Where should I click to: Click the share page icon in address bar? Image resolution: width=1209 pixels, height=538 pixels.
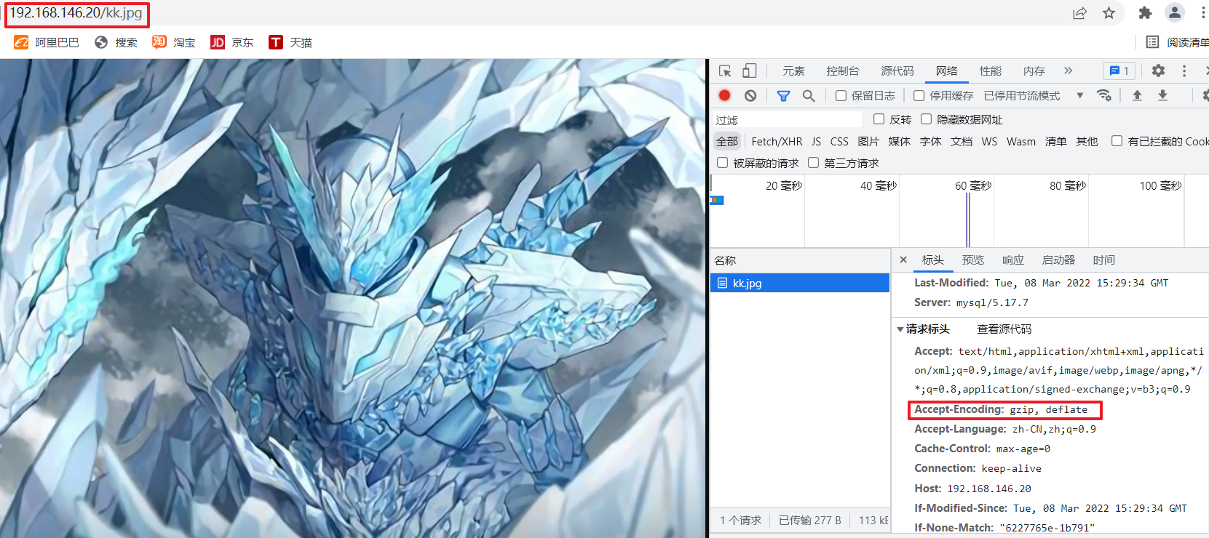pyautogui.click(x=1079, y=13)
